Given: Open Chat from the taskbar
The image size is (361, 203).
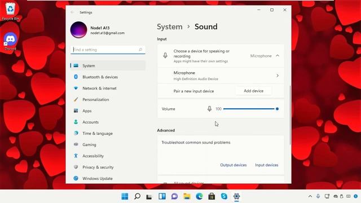Looking at the screenshot, I should [174, 196].
